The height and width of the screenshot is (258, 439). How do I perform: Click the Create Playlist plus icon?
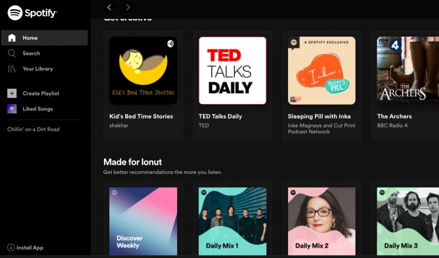(x=12, y=93)
